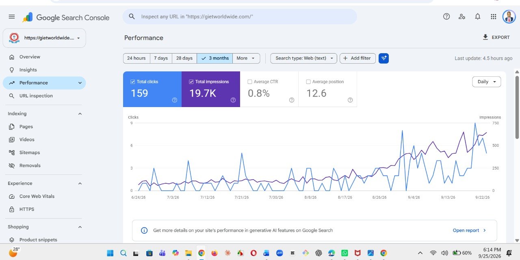Click the EXPORT button
The height and width of the screenshot is (260, 520).
496,37
